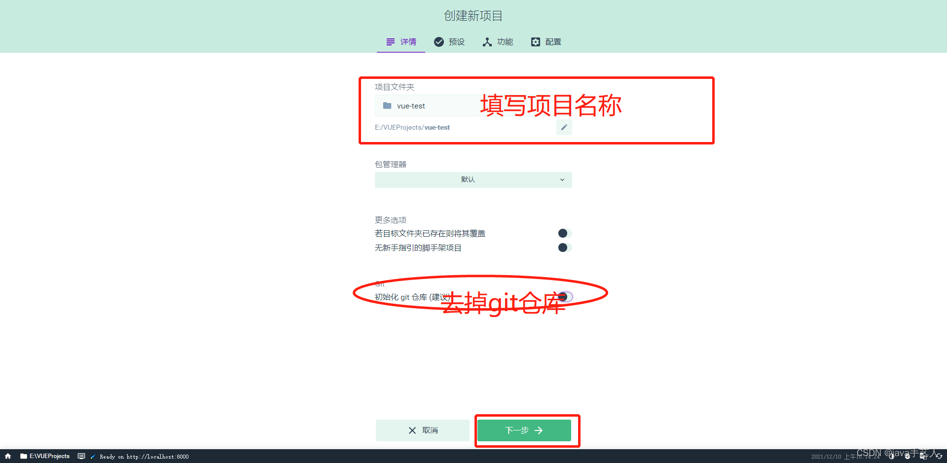
Task: Click the refresh plugin API icon in status bar
Action: (939, 457)
